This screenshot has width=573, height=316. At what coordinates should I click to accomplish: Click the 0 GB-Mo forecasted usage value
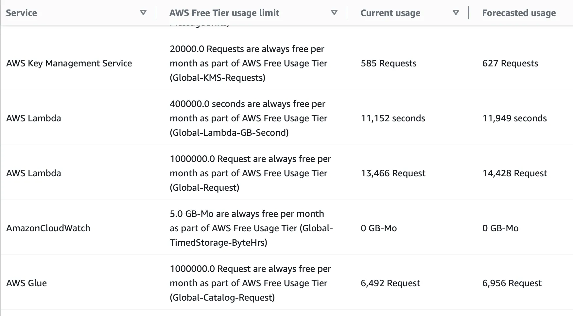[x=500, y=228]
